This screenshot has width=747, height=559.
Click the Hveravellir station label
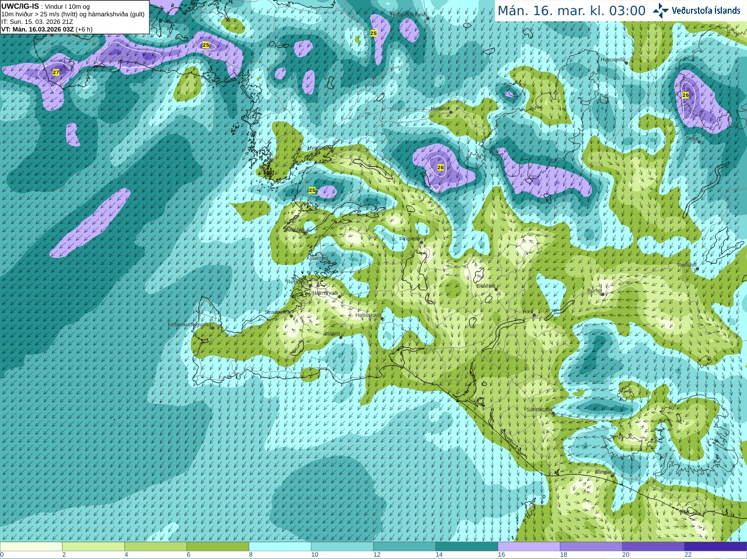pos(613,60)
